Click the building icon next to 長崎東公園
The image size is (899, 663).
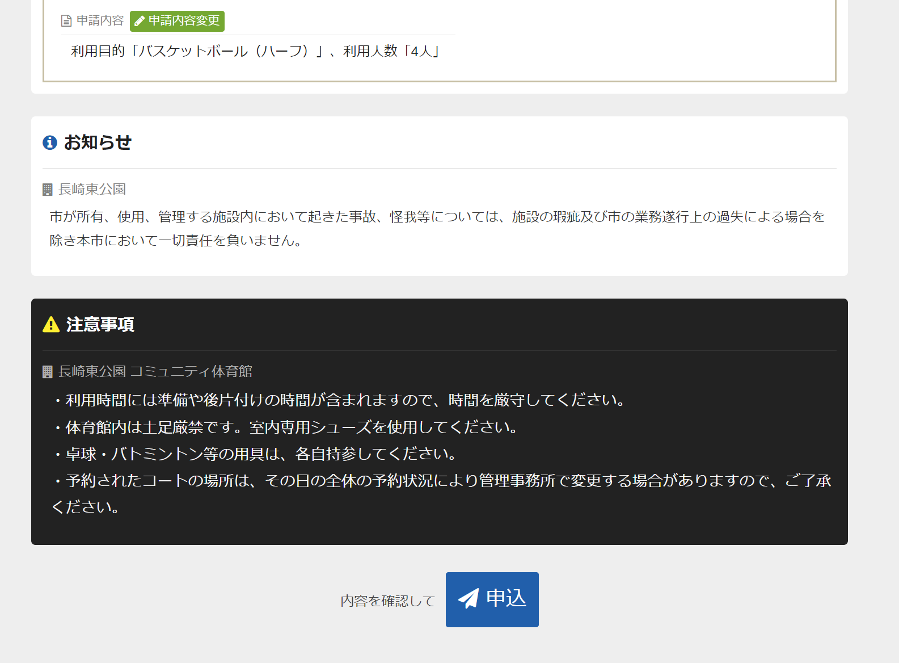click(x=48, y=190)
